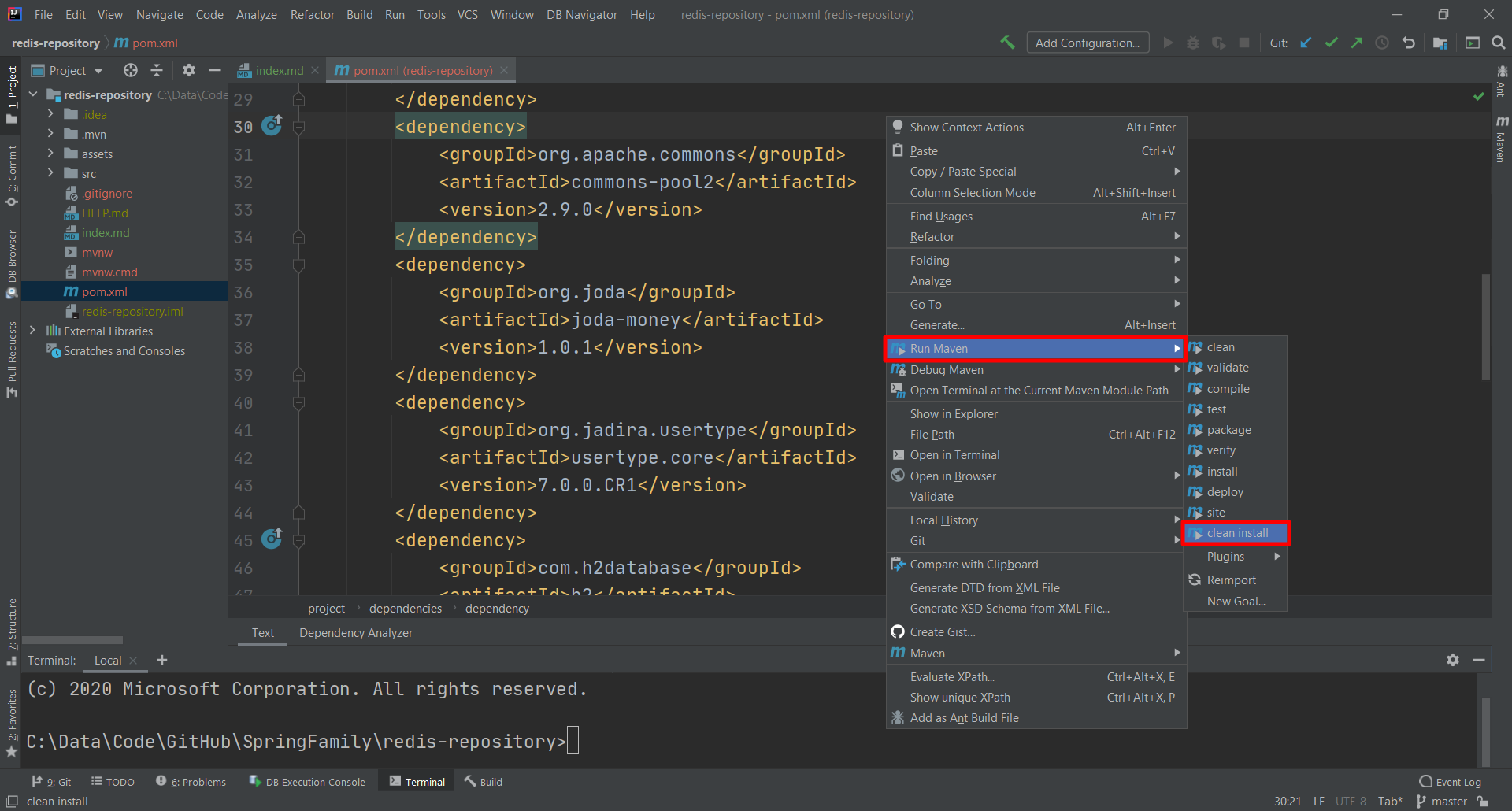Toggle fold marker at line 30
This screenshot has height=811, width=1512.
[x=298, y=127]
